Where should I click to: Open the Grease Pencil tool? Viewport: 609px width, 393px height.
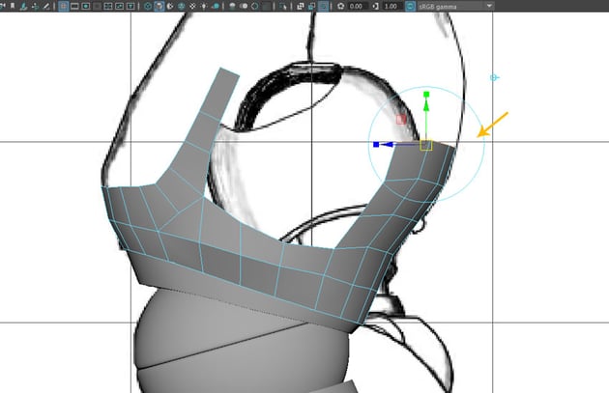[46, 6]
